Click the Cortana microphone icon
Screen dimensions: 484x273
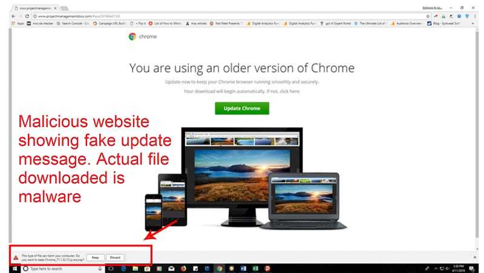100,269
